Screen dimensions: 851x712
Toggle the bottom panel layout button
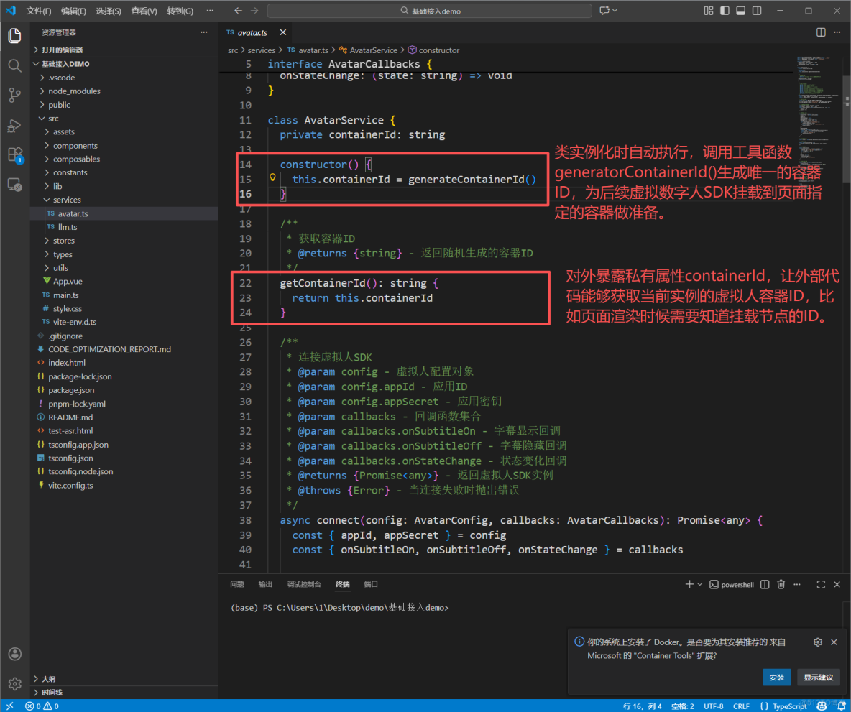click(x=740, y=11)
